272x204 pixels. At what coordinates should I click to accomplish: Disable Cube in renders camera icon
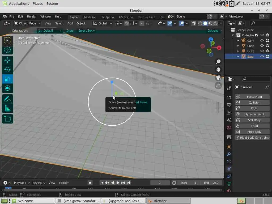(267, 46)
